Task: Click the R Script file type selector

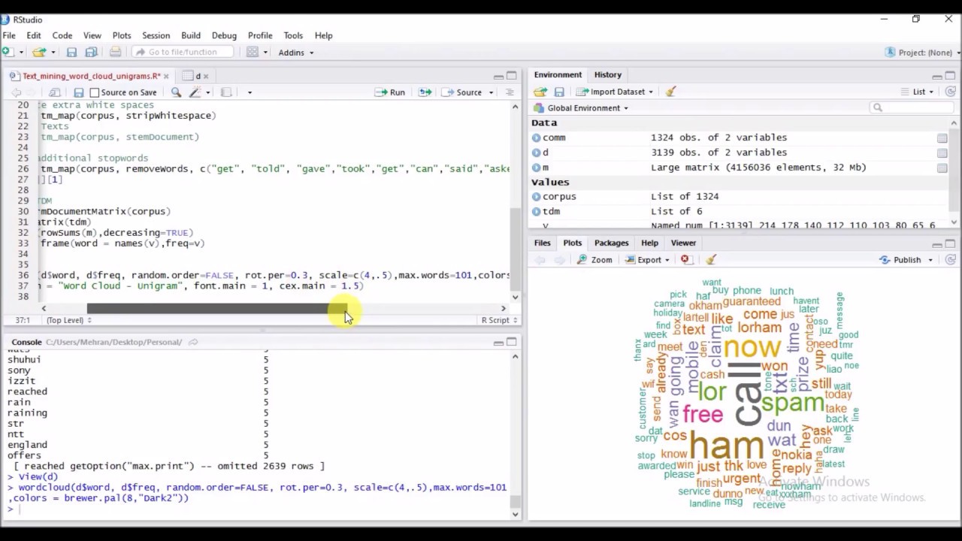Action: (498, 320)
